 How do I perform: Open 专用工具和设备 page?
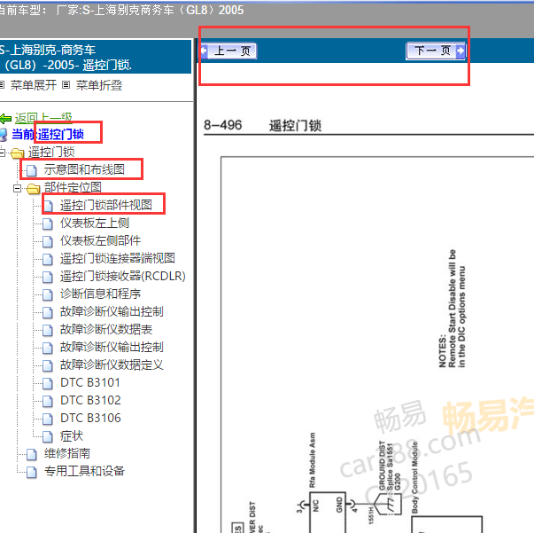84,471
